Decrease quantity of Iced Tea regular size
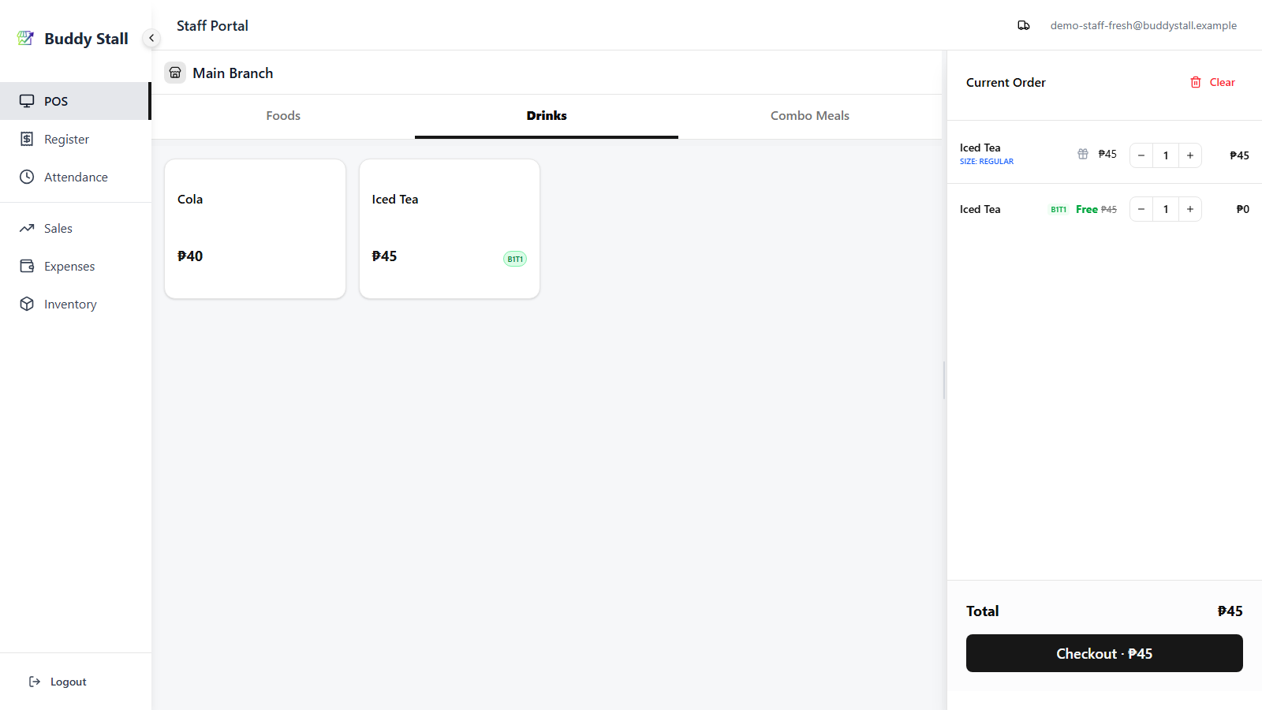This screenshot has width=1262, height=710. pyautogui.click(x=1141, y=155)
